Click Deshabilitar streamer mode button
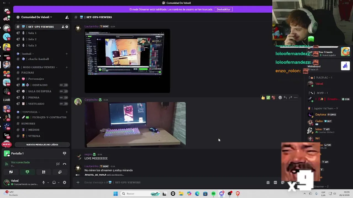 click(224, 9)
